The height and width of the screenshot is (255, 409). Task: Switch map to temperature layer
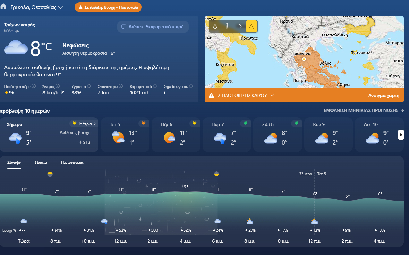227,27
